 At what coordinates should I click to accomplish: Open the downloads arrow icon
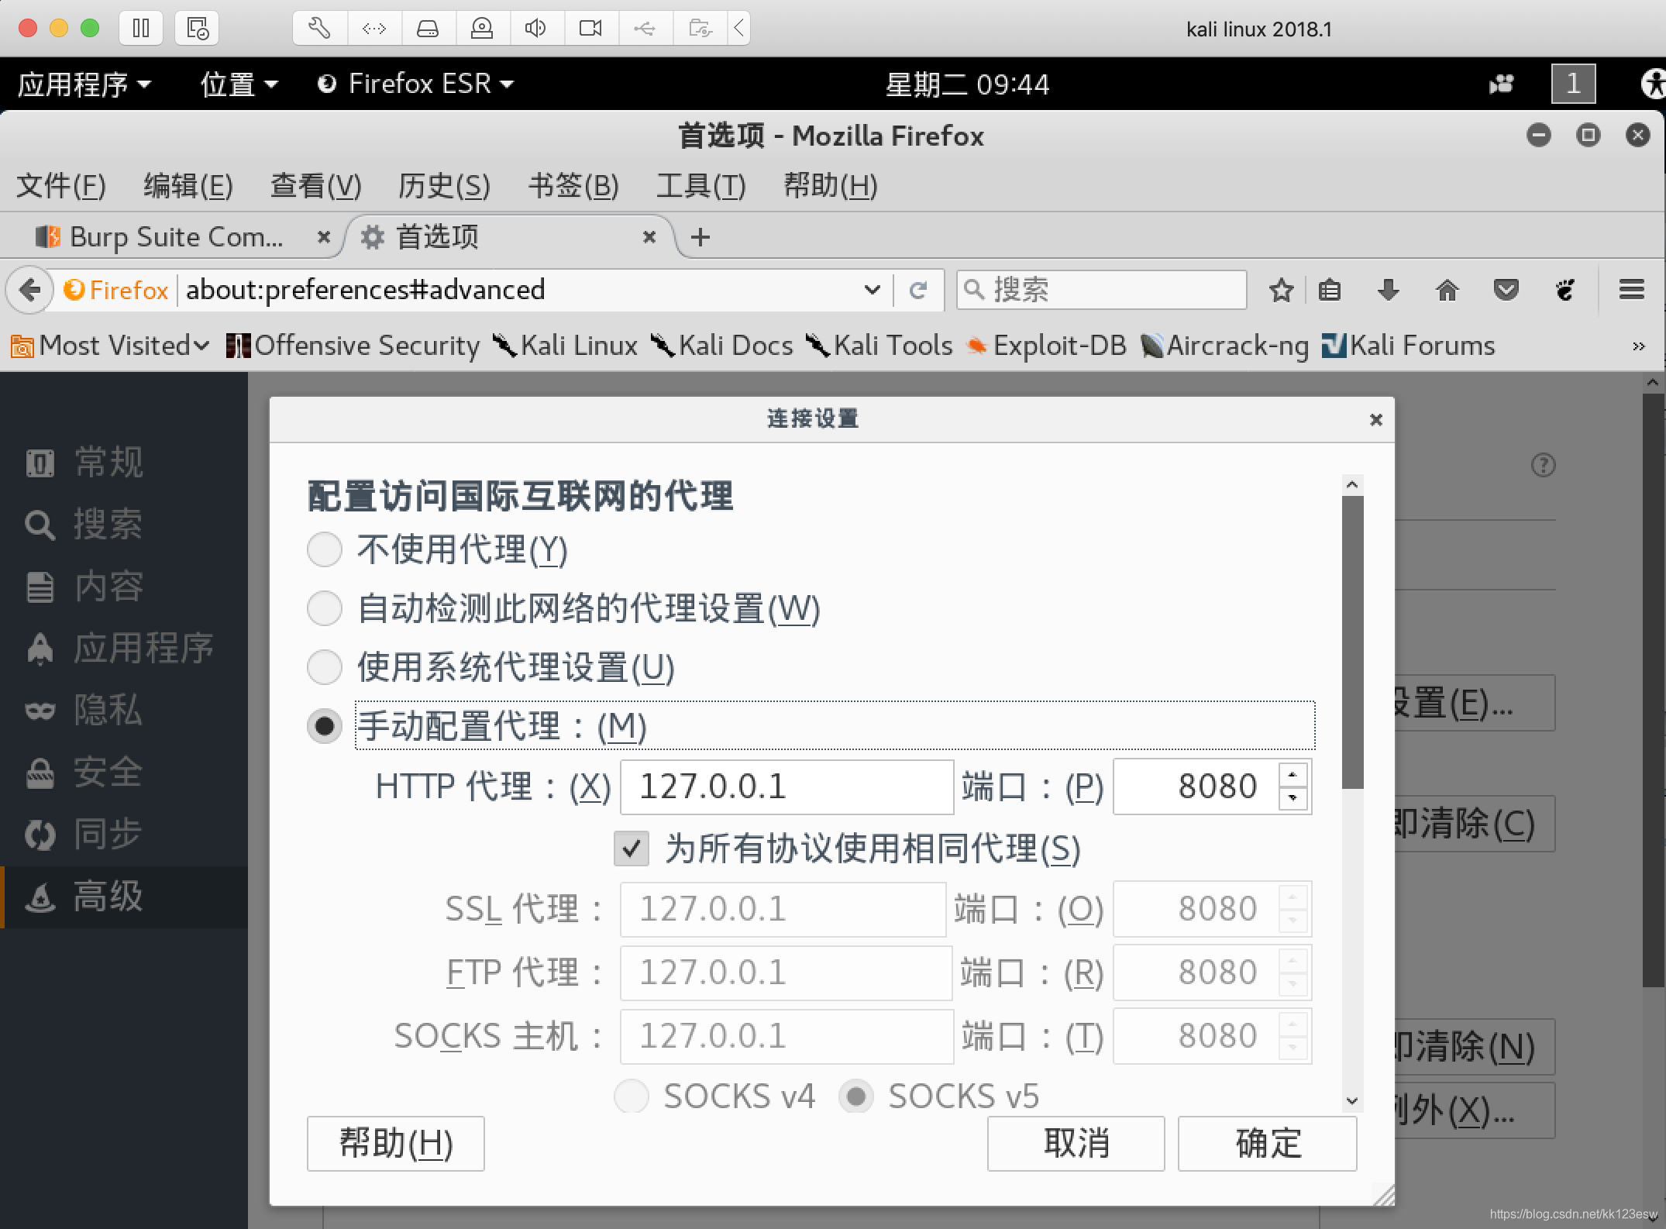[1388, 291]
